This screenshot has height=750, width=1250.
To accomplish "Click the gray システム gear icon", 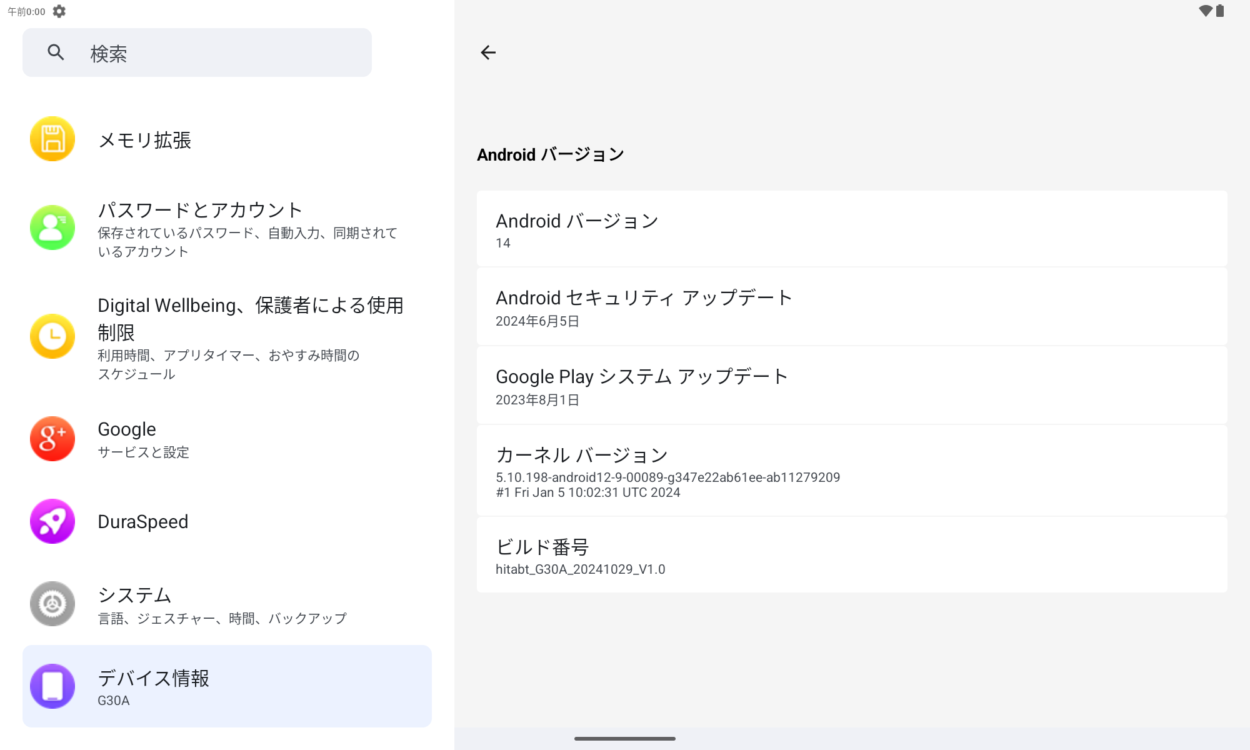I will point(52,604).
